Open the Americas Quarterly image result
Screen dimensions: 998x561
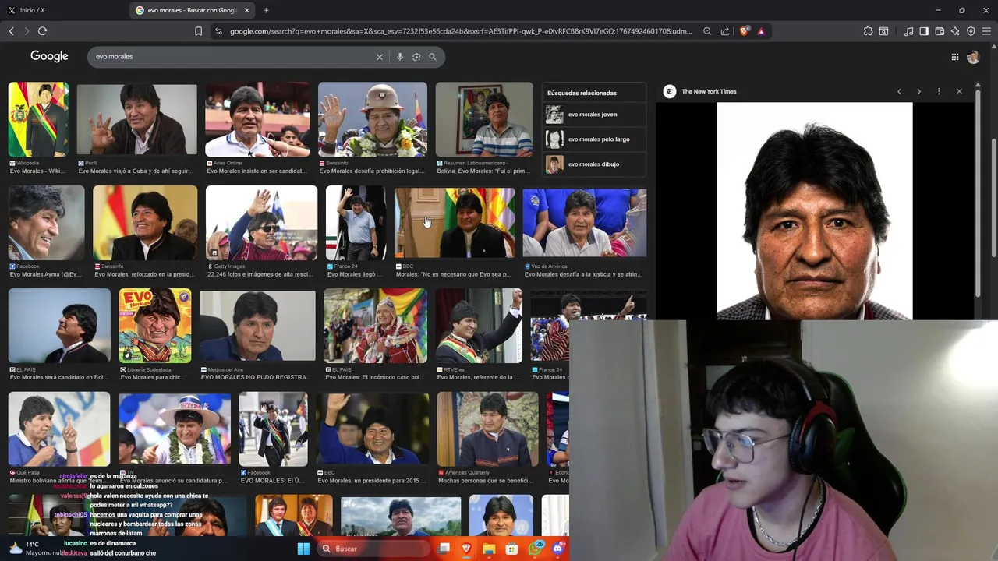(487, 429)
